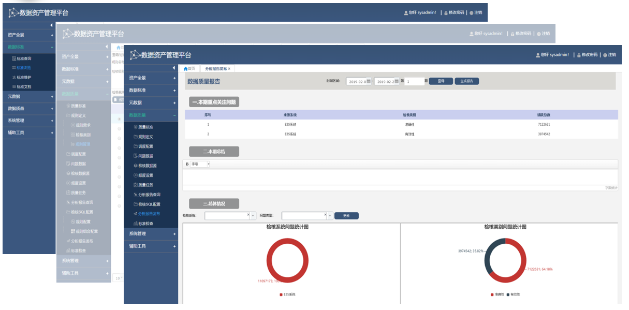Click platform logo in front window header
Viewport: 629px width, 310px height.
pos(135,54)
